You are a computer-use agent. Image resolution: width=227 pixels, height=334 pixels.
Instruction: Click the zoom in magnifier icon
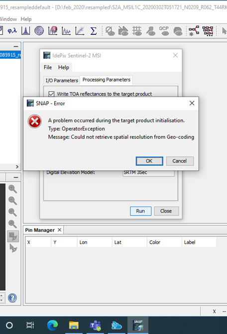[12, 189]
